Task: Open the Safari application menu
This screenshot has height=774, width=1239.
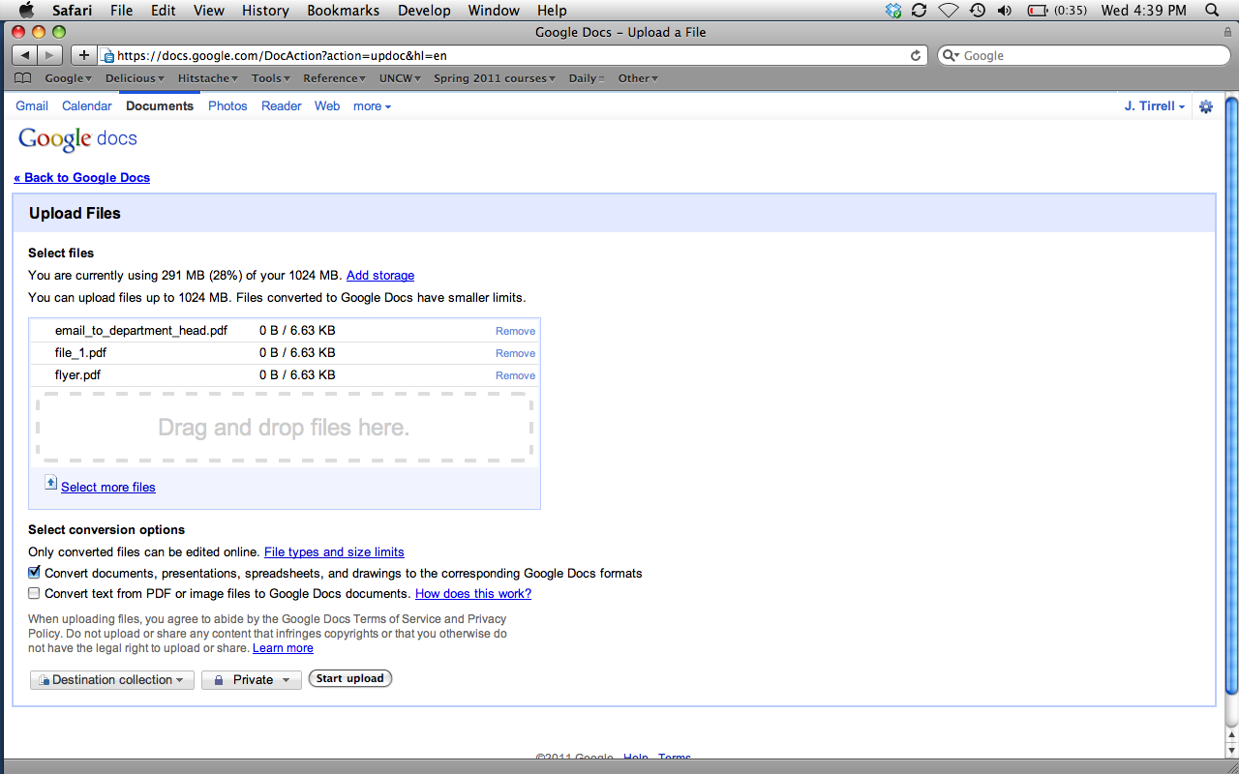Action: (73, 11)
